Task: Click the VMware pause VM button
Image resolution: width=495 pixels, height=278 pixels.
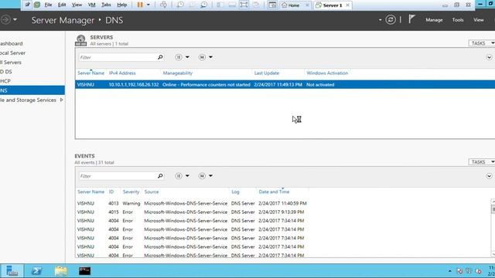Action: [x=140, y=5]
